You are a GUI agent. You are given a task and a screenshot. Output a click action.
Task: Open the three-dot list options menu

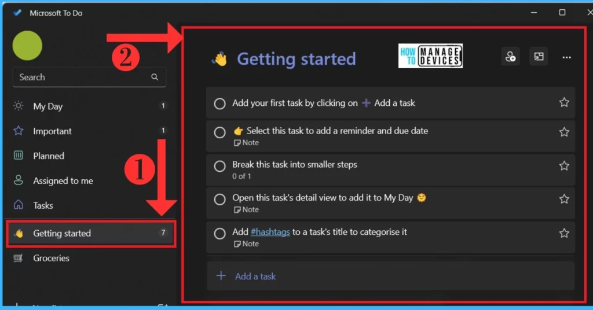coord(566,57)
